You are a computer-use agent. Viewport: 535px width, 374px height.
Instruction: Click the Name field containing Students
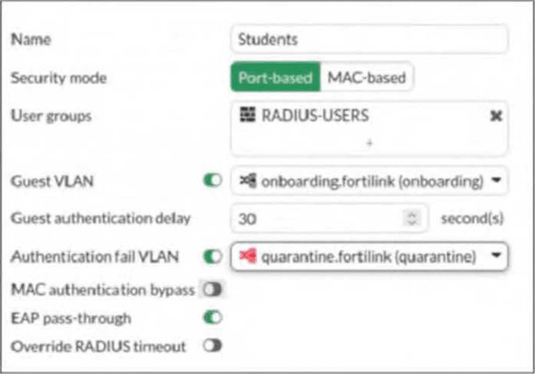click(x=369, y=40)
